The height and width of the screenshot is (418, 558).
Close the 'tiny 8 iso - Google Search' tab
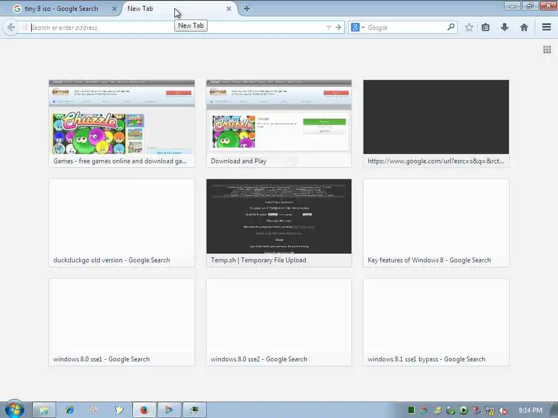coord(114,9)
